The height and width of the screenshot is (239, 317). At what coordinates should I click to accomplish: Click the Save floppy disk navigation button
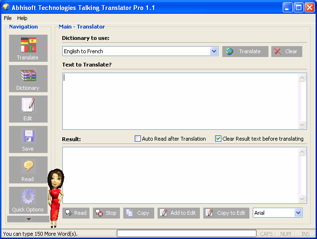coord(28,140)
